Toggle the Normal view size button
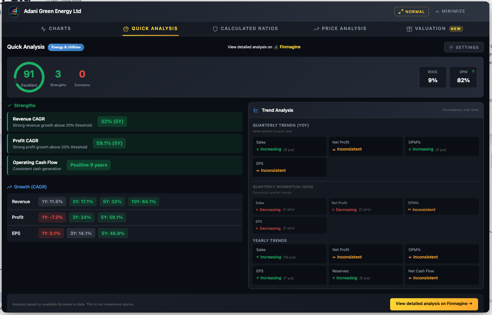The image size is (492, 315). [x=411, y=12]
